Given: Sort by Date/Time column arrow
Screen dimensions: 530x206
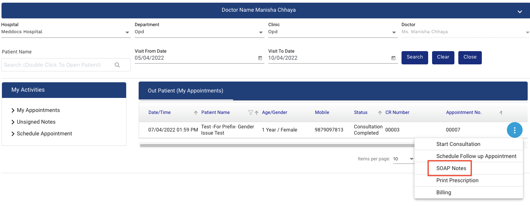Looking at the screenshot, I should click(x=196, y=113).
